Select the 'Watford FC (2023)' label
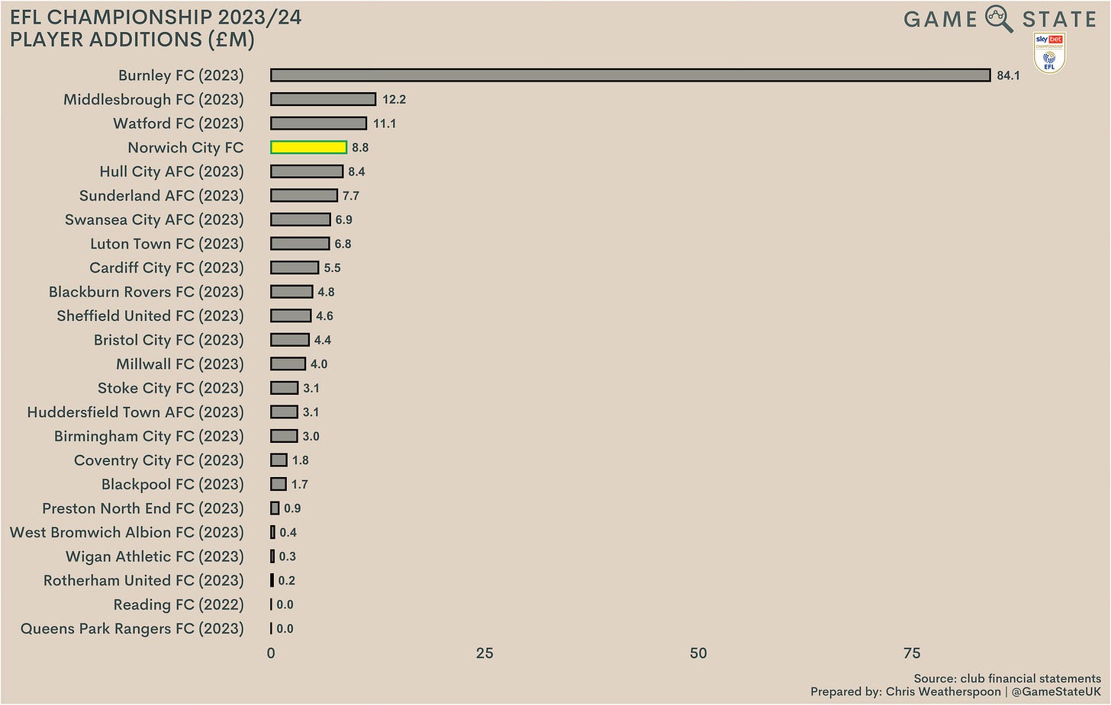 click(x=179, y=123)
